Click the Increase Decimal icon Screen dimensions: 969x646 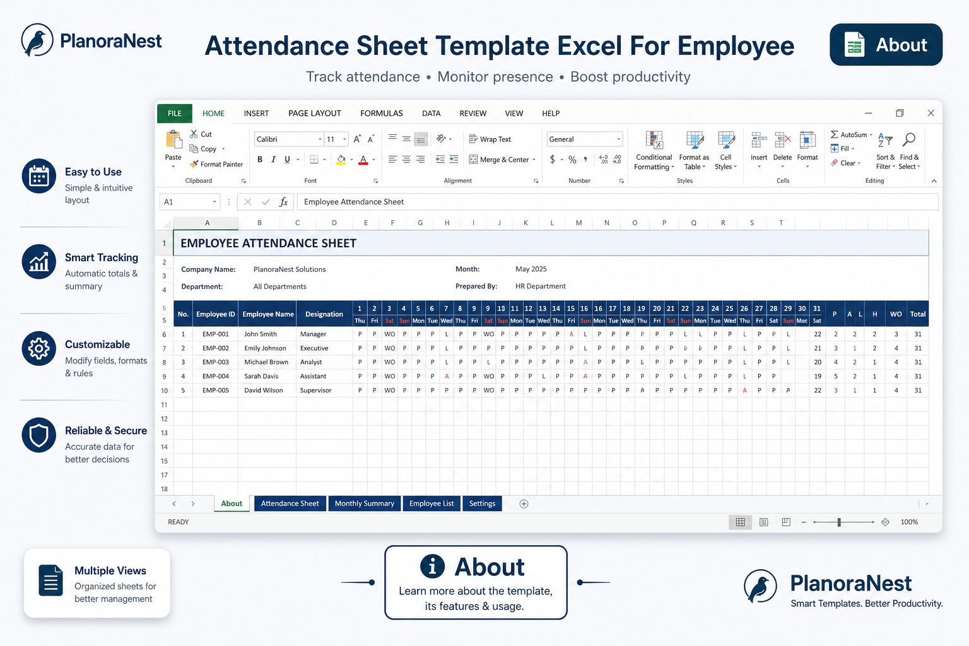[604, 160]
